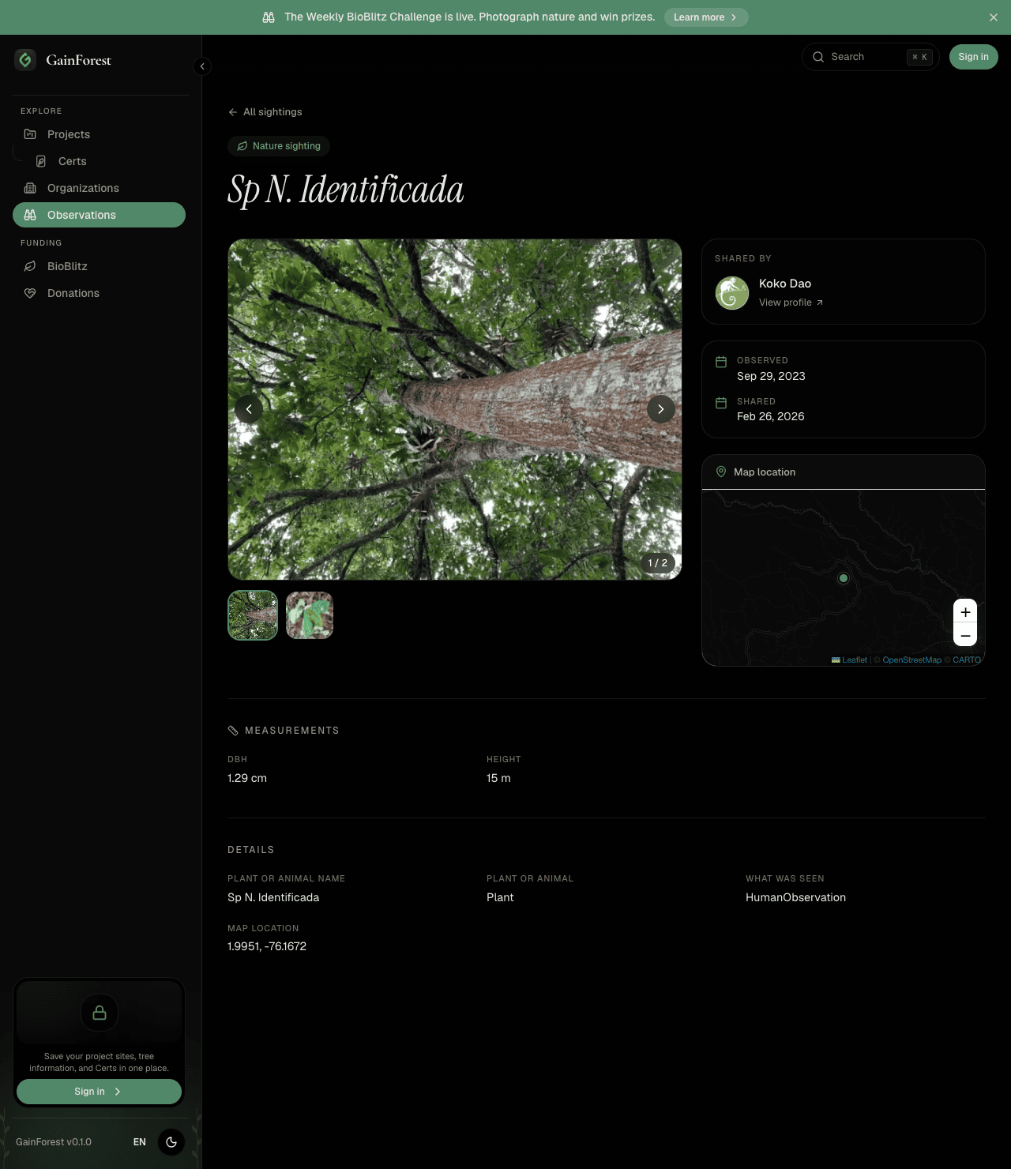Open the CARTO attribution link
The height and width of the screenshot is (1169, 1011).
967,660
